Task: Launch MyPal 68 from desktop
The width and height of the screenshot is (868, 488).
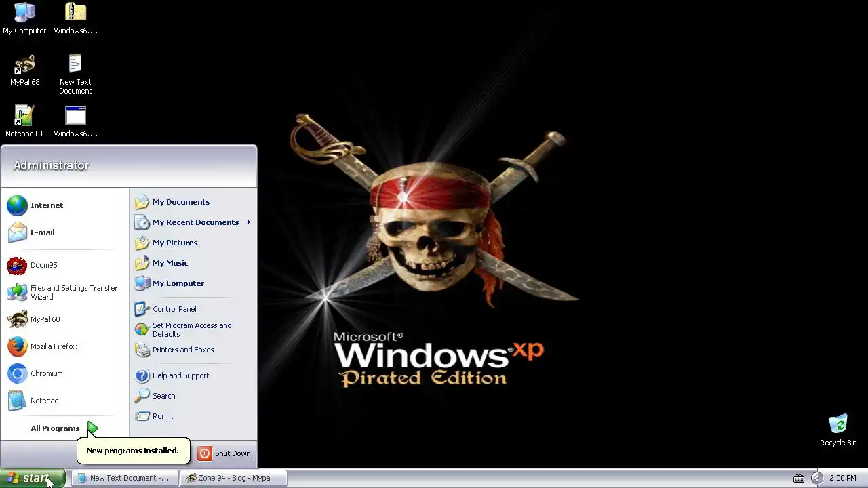Action: coord(24,69)
